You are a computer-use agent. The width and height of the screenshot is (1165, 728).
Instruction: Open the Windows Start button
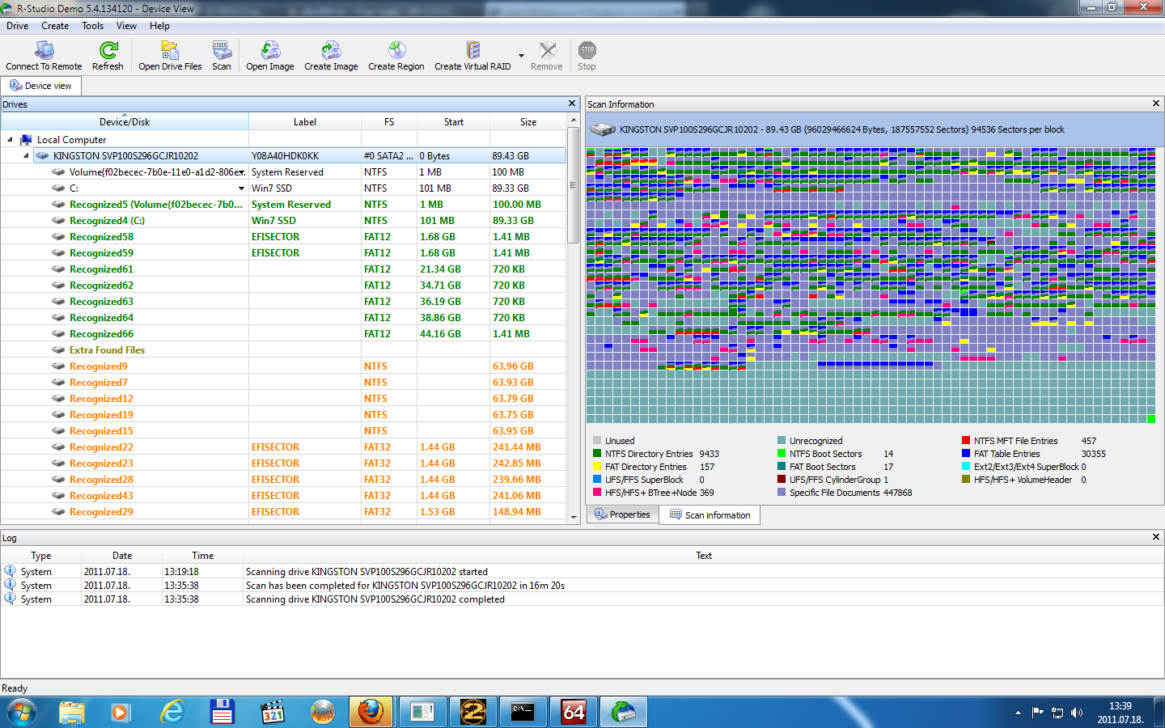[22, 713]
